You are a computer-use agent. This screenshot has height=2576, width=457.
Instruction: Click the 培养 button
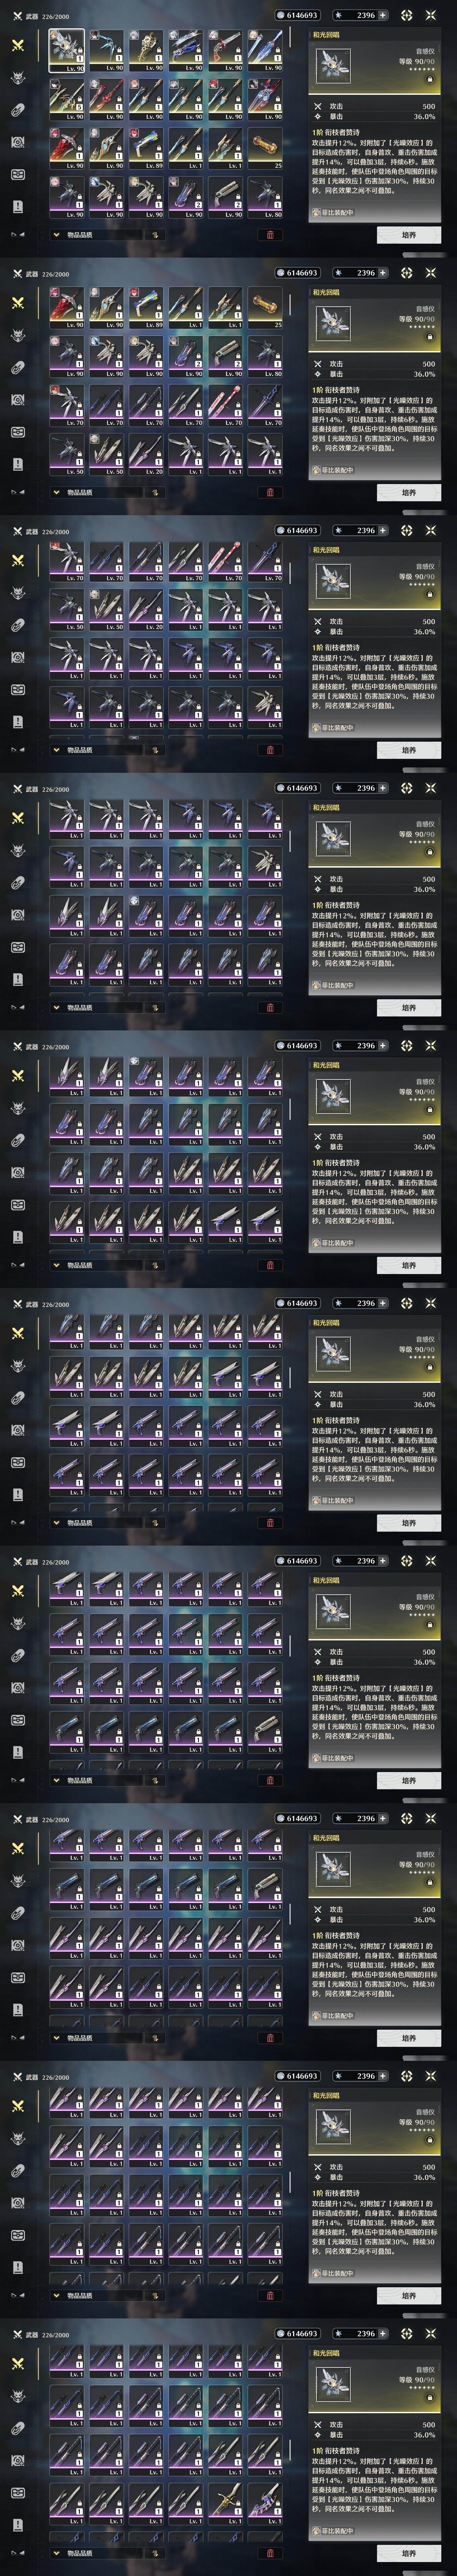(x=408, y=235)
